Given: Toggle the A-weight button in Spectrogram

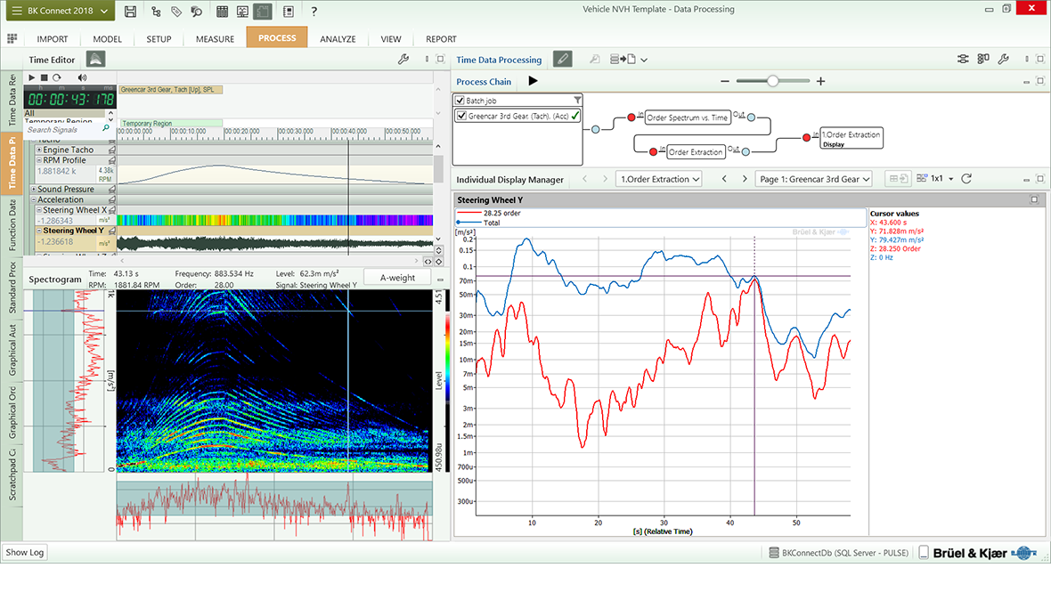Looking at the screenshot, I should (397, 278).
